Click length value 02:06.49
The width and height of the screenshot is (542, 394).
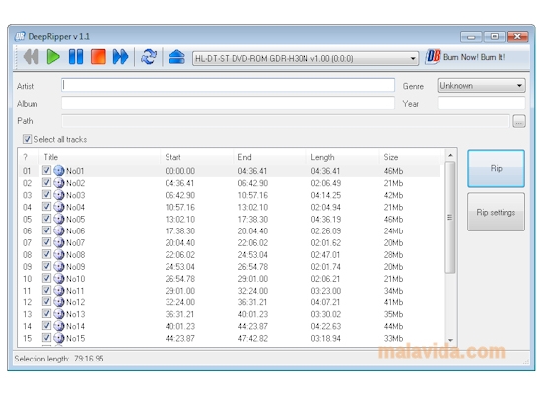point(325,183)
